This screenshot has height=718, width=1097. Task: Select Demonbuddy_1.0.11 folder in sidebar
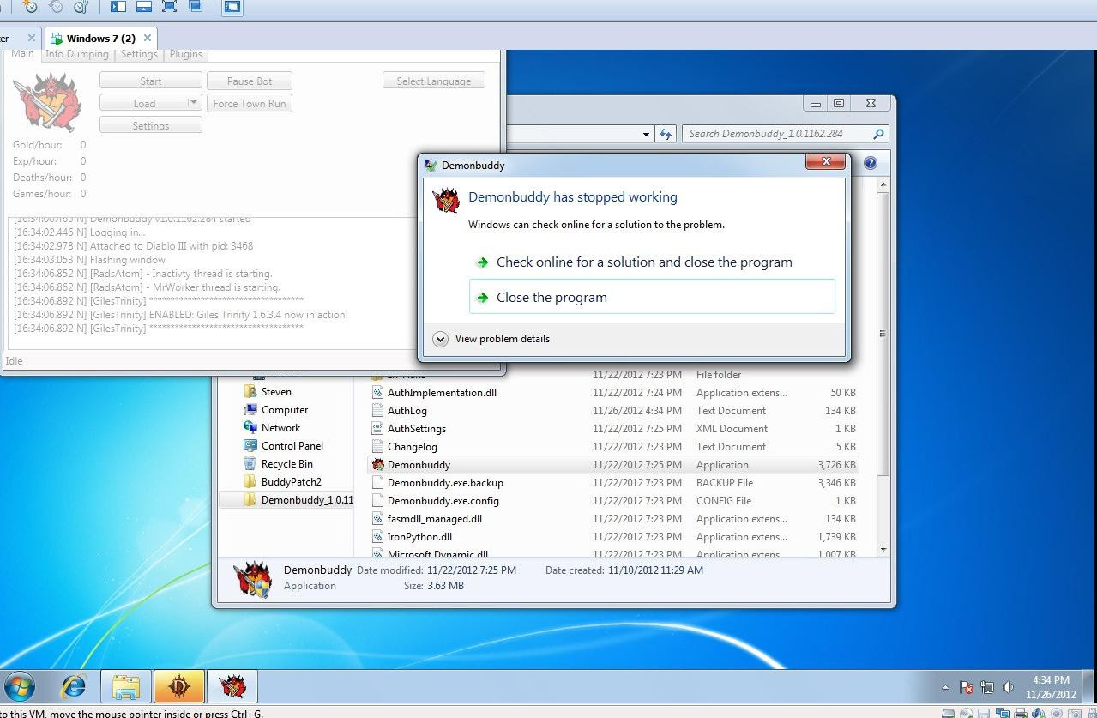click(298, 500)
